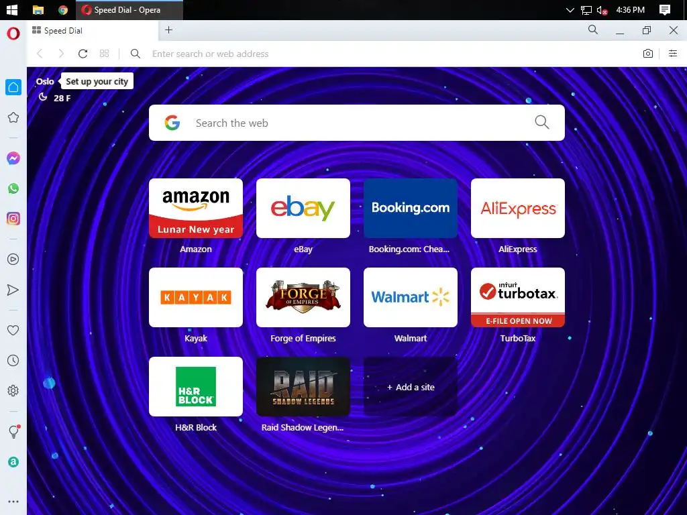This screenshot has height=515, width=687.
Task: Click the Forward navigation arrow
Action: [x=61, y=54]
